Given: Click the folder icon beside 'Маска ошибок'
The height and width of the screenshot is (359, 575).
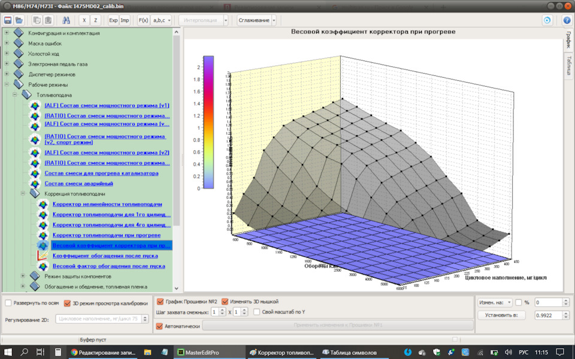Looking at the screenshot, I should 19,43.
